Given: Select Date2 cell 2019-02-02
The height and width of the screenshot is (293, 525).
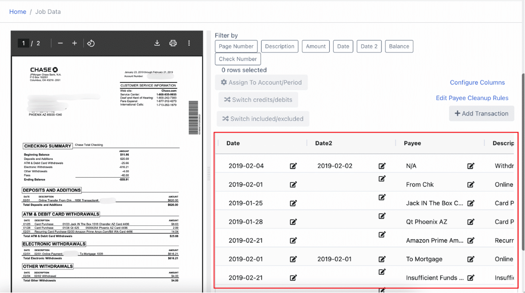Looking at the screenshot, I should (335, 166).
